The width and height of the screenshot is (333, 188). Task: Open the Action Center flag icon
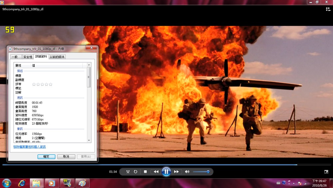[300, 183]
